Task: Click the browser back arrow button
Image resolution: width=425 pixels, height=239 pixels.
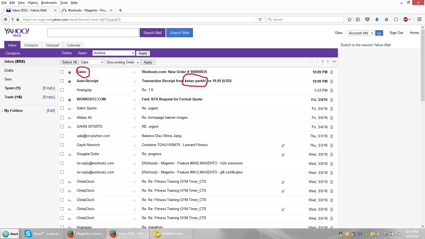Action: click(x=6, y=19)
